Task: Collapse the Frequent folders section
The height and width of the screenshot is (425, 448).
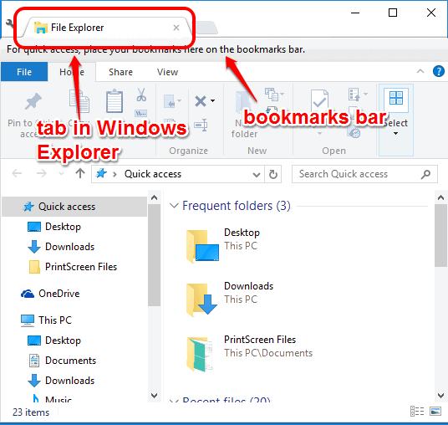Action: click(174, 206)
